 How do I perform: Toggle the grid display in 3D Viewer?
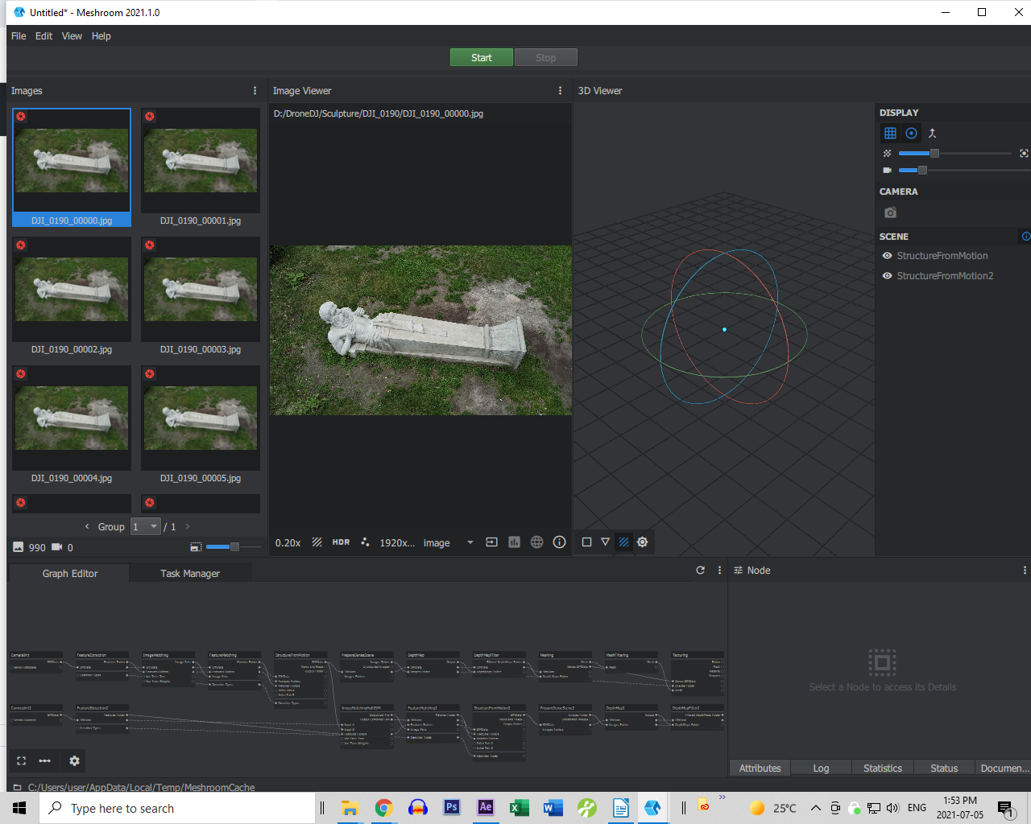click(x=890, y=134)
